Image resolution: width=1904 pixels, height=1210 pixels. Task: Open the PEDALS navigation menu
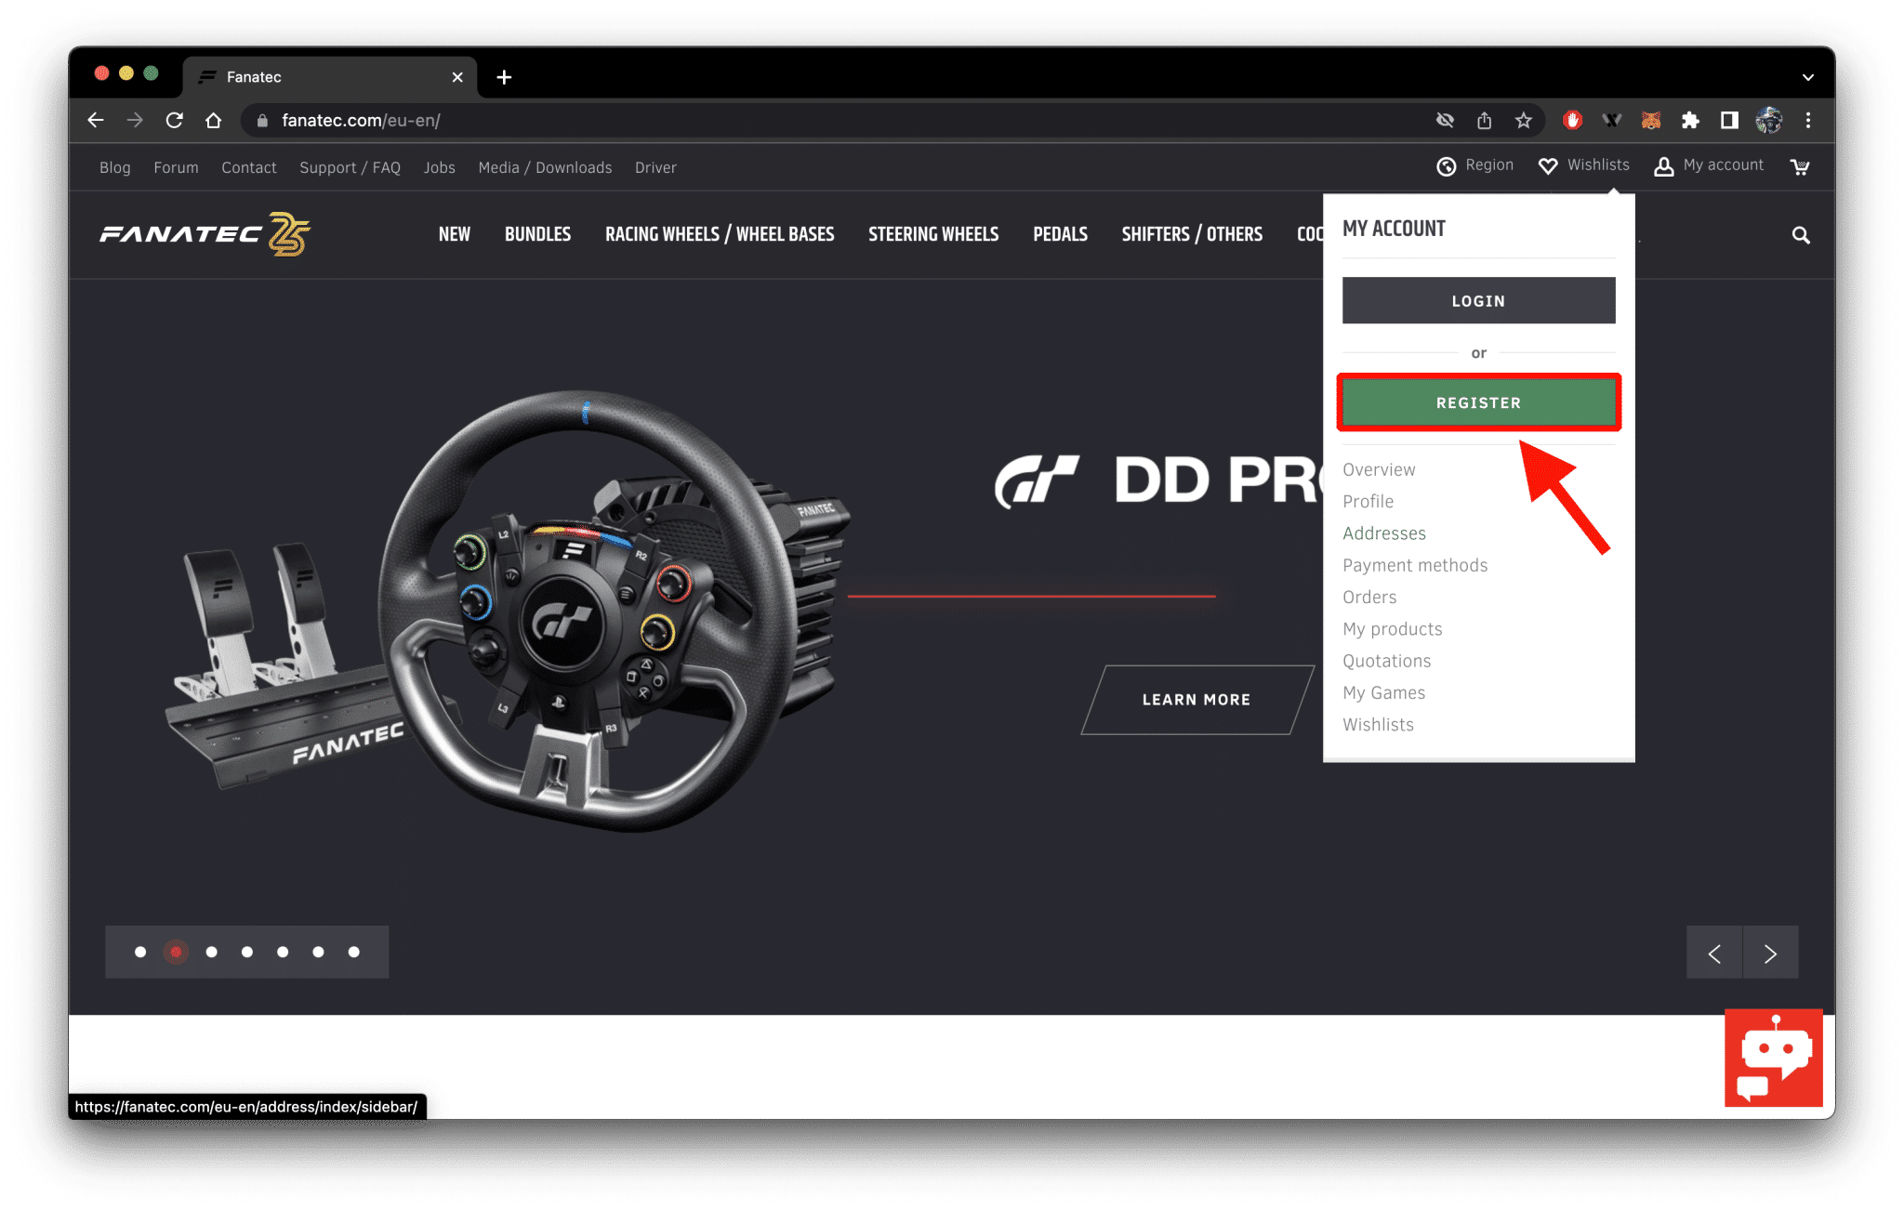pyautogui.click(x=1060, y=234)
